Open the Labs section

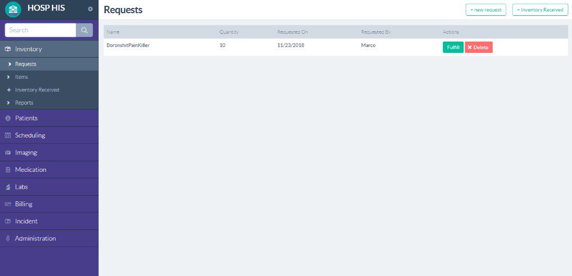click(49, 187)
